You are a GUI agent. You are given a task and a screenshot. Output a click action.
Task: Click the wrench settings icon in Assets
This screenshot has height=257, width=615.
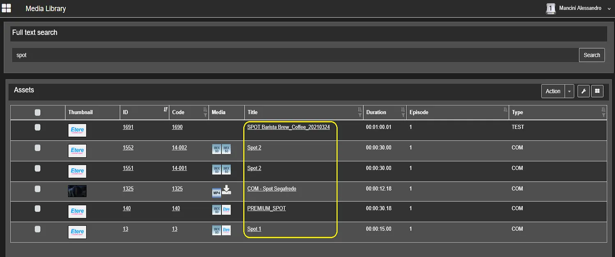click(583, 91)
